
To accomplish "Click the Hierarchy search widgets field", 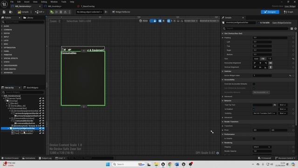I will [x=24, y=92].
